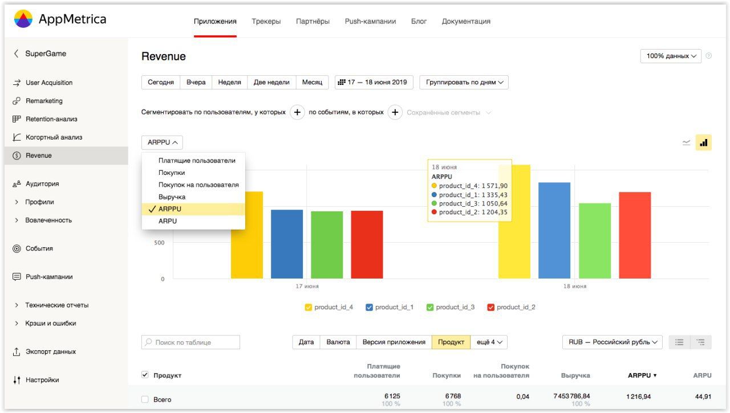Image resolution: width=730 pixels, height=413 pixels.
Task: Choose Платящие пользователи from metric menu
Action: (193, 161)
